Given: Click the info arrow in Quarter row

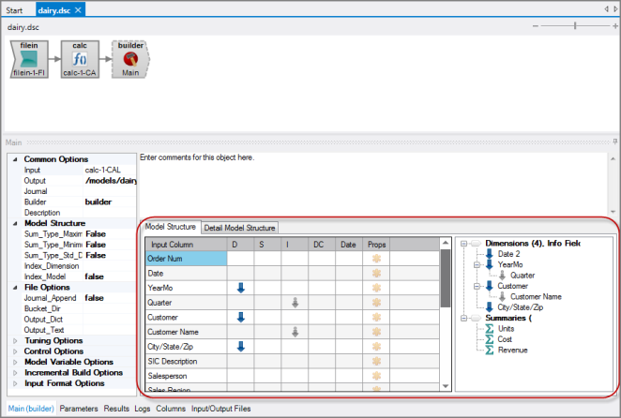Looking at the screenshot, I should pos(295,303).
